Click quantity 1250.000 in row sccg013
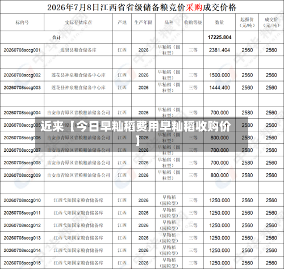 click(x=220, y=238)
